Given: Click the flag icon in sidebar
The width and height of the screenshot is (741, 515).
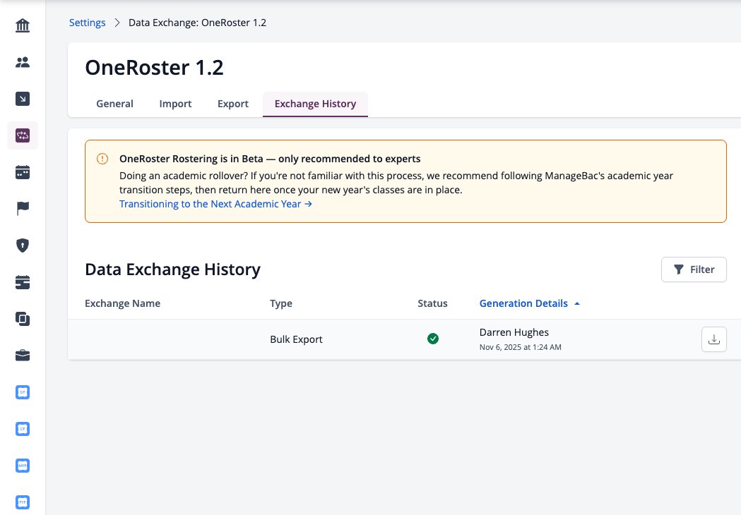Looking at the screenshot, I should (22, 209).
